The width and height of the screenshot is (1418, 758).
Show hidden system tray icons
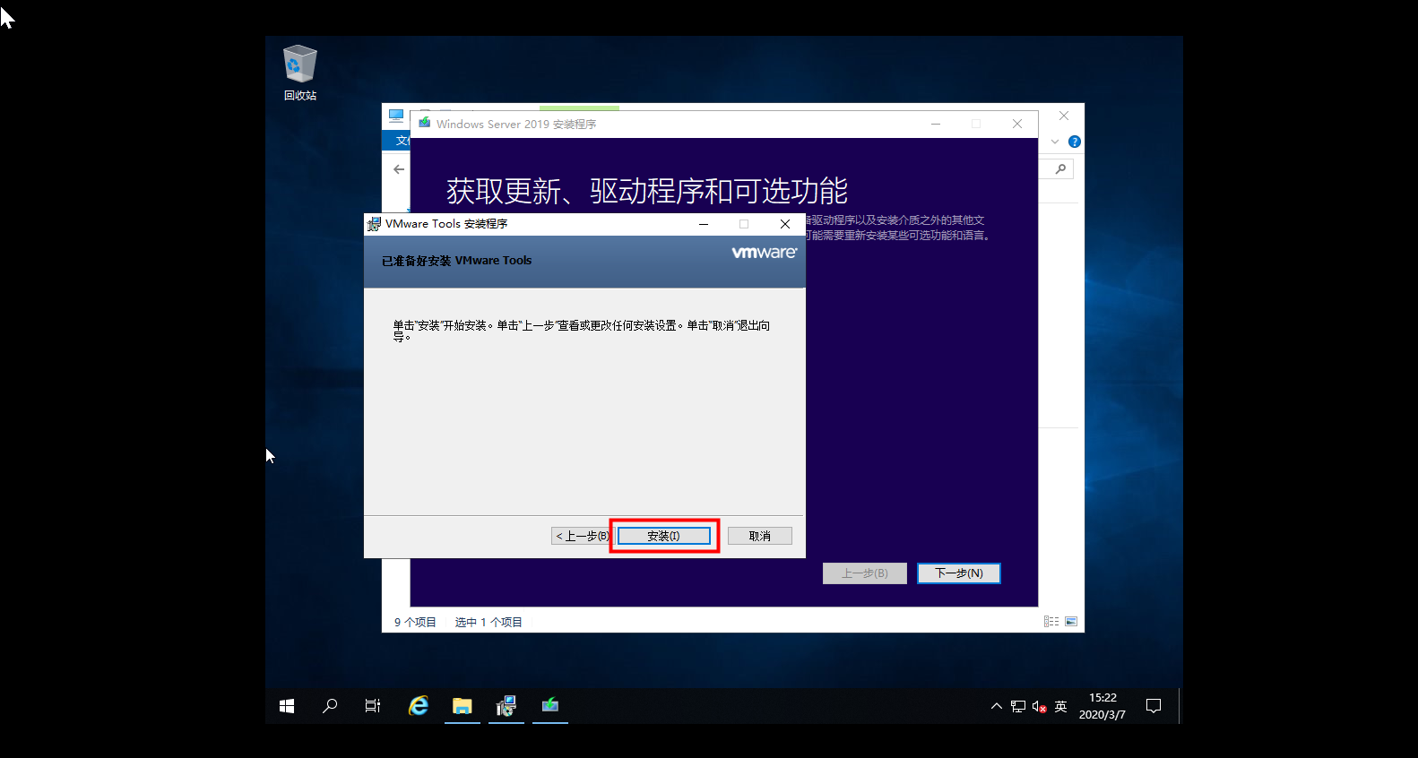click(x=996, y=706)
